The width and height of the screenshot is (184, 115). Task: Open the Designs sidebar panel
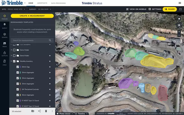[x=4, y=35]
